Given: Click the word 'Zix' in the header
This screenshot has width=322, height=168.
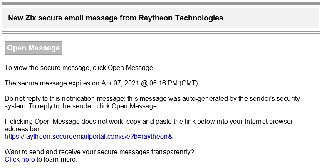Looking at the screenshot, I should click(x=31, y=18).
